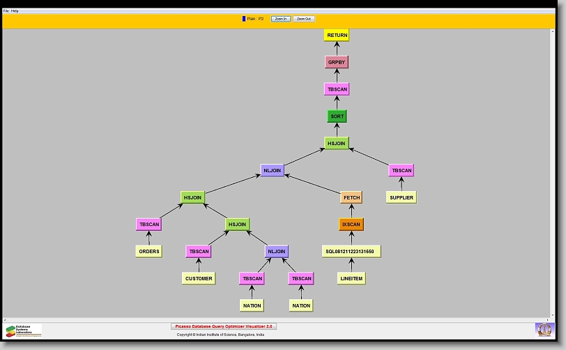Select the GRPBY operator node
The image size is (566, 350).
[x=337, y=62]
